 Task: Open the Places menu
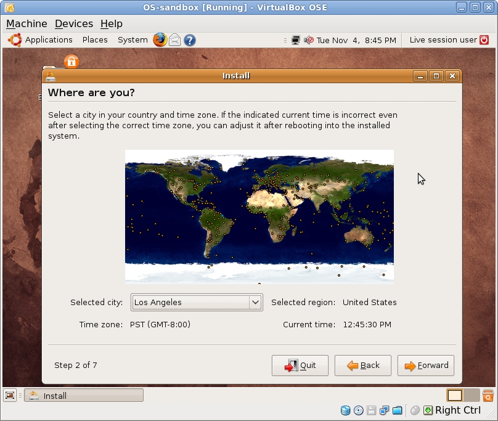point(95,40)
